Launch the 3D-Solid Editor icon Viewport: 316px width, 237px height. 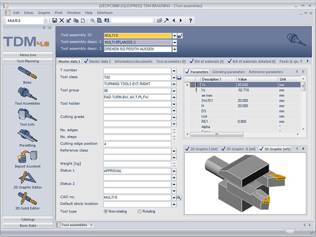tap(28, 199)
